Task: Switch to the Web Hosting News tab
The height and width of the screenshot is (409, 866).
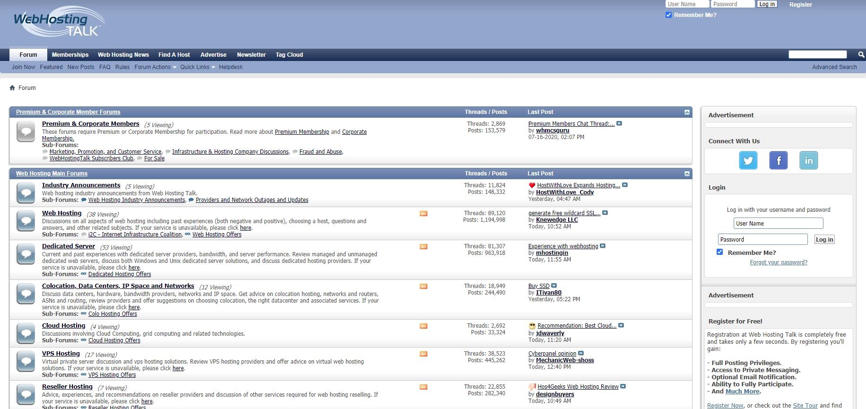Action: pyautogui.click(x=123, y=55)
